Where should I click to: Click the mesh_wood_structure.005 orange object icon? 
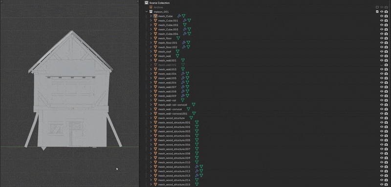click(x=155, y=140)
